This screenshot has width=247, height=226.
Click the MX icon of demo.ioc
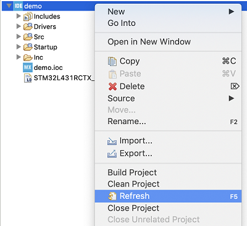[x=28, y=67]
